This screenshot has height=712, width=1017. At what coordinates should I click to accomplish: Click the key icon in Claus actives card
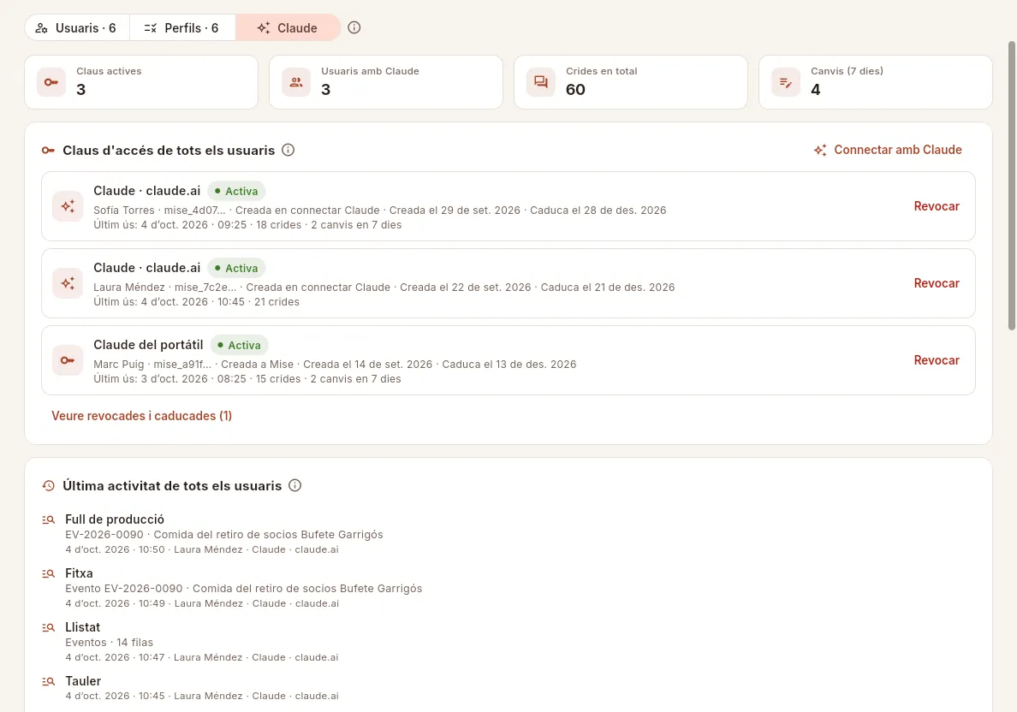point(51,82)
